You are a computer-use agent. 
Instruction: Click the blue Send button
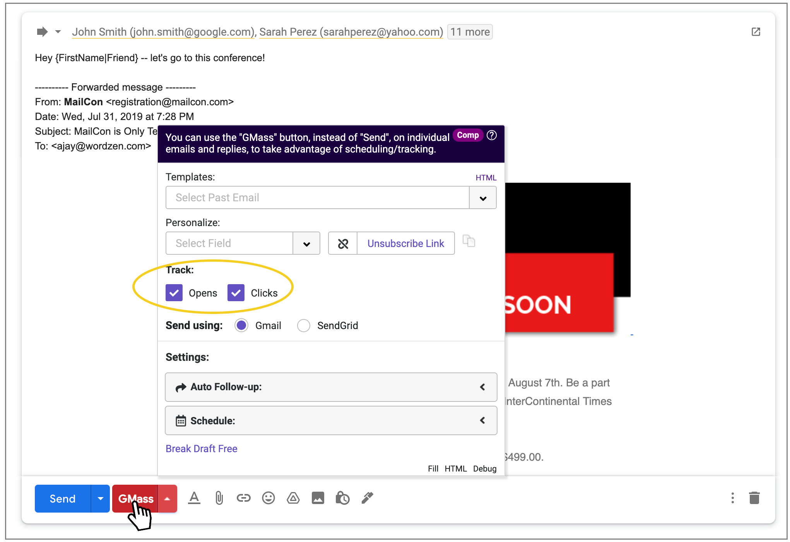[x=63, y=499]
